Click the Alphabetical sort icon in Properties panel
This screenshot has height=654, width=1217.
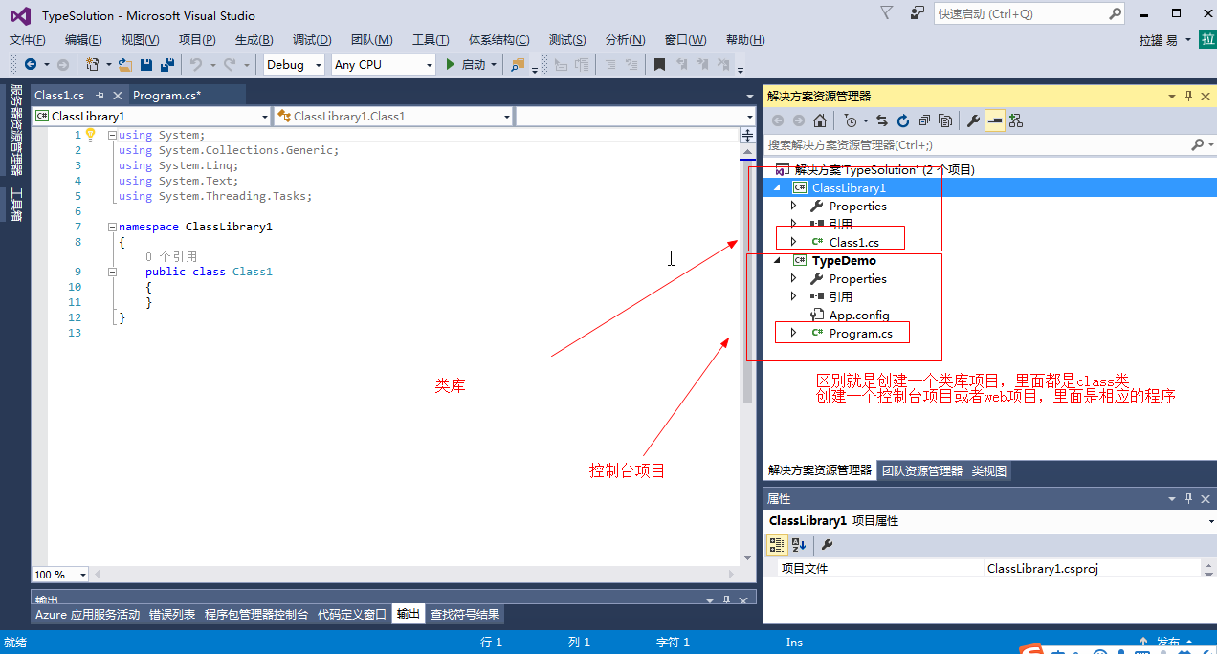(x=799, y=545)
